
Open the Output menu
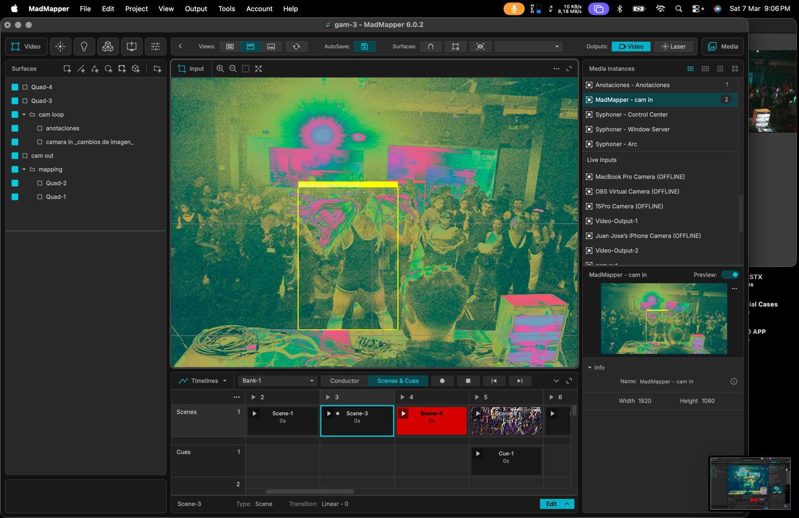[196, 8]
